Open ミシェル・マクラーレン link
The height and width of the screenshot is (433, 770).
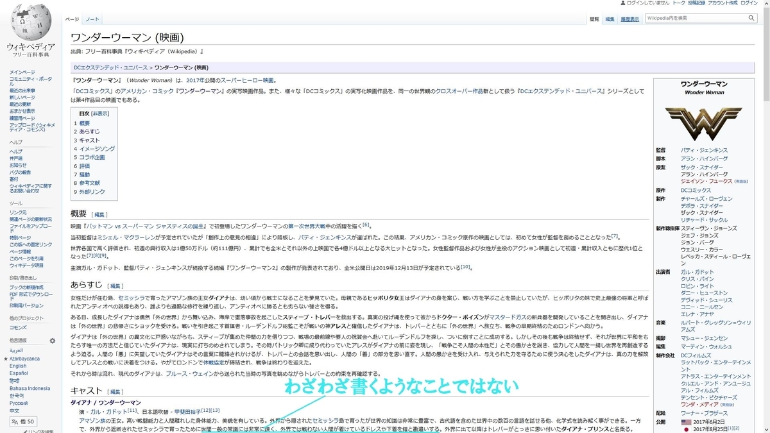[x=127, y=236]
